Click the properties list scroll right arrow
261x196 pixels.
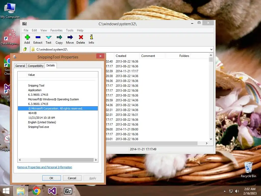(96, 160)
